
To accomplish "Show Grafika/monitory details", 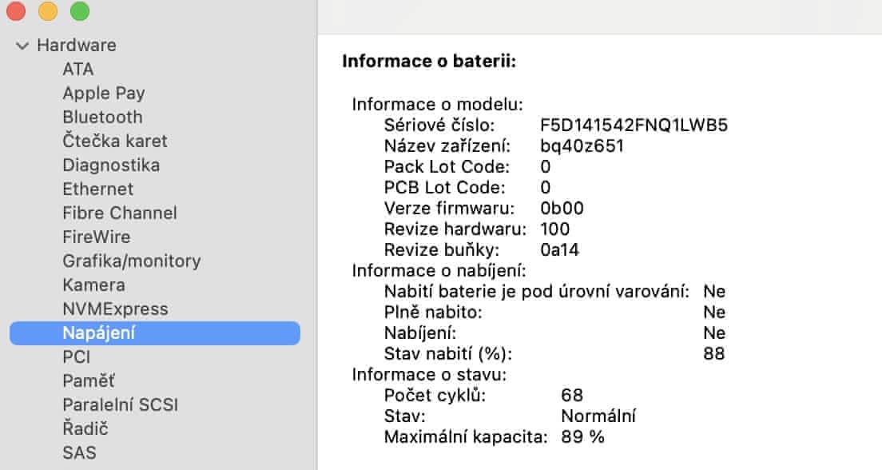I will click(x=132, y=261).
